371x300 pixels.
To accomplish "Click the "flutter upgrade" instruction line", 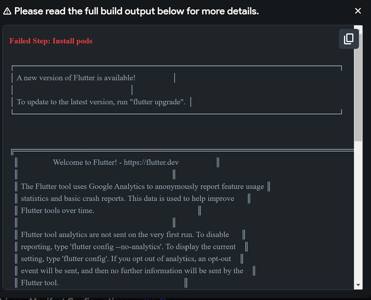I will [x=101, y=102].
